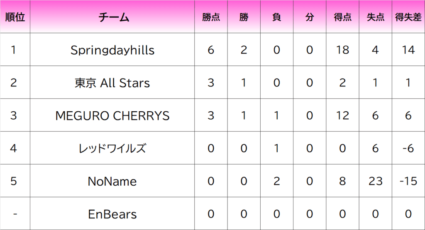Select the 東京 All Stars team cell
This screenshot has height=230, width=425.
click(112, 83)
